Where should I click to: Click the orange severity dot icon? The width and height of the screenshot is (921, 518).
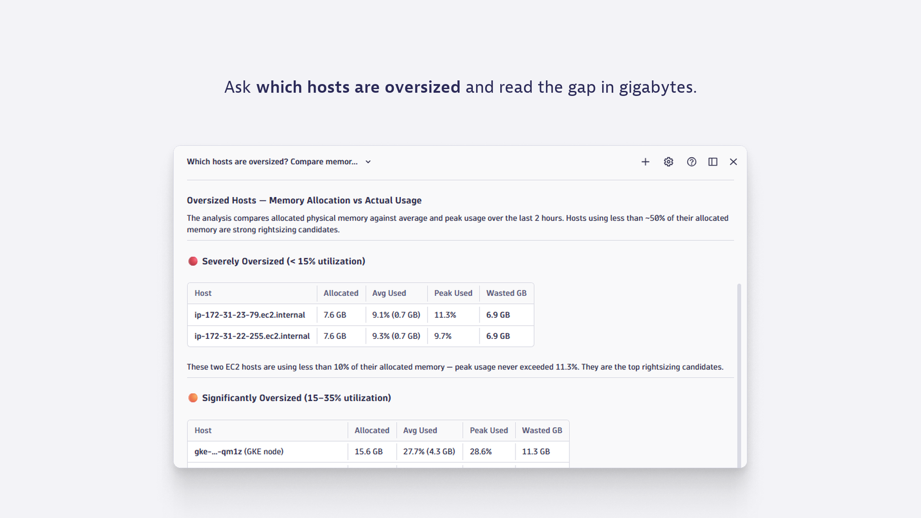click(x=193, y=398)
